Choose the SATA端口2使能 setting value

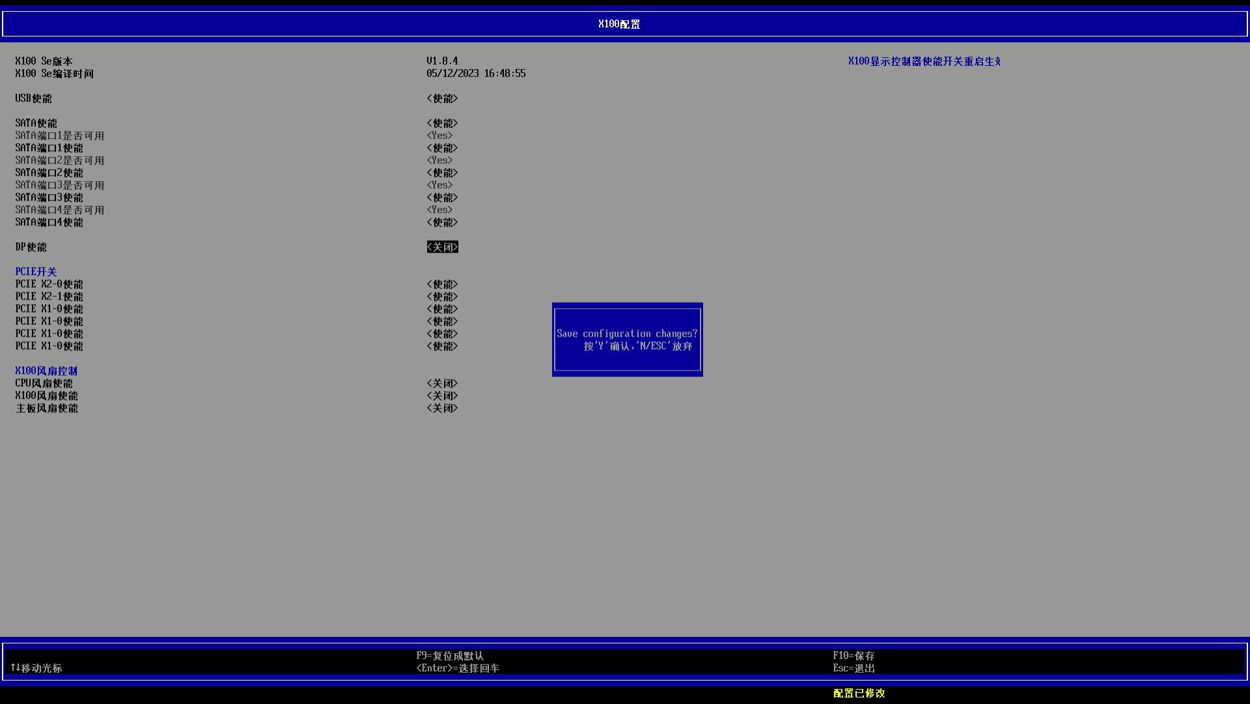[442, 173]
